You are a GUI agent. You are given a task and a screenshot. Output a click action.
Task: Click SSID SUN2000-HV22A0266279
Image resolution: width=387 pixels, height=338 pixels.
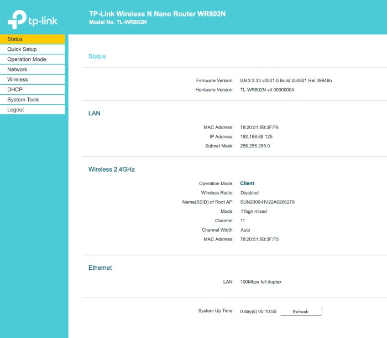(267, 202)
